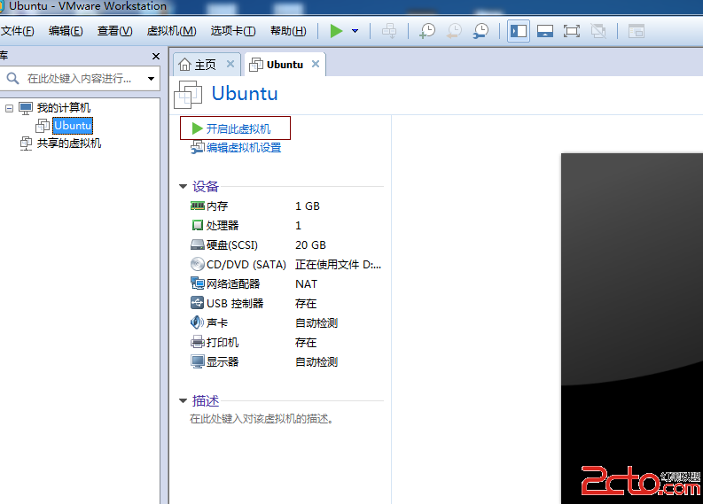Image resolution: width=703 pixels, height=504 pixels.
Task: Close the 主页 tab
Action: point(230,64)
